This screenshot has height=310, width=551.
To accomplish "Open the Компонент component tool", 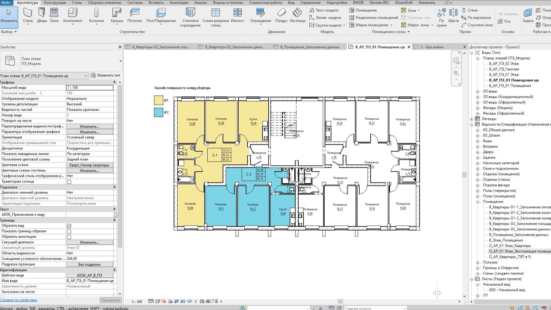I will [73, 15].
